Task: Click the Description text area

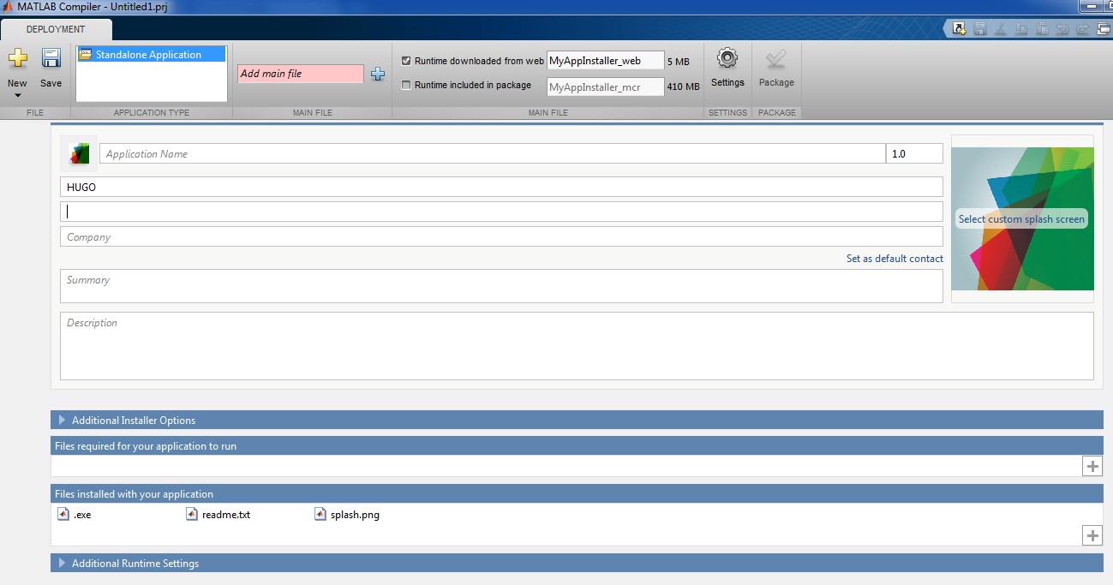Action: [577, 346]
